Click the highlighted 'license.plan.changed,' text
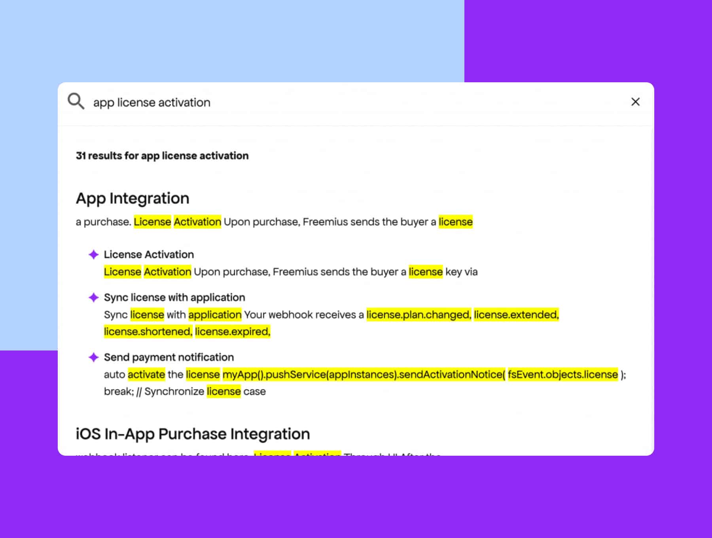The width and height of the screenshot is (712, 538). coord(418,315)
